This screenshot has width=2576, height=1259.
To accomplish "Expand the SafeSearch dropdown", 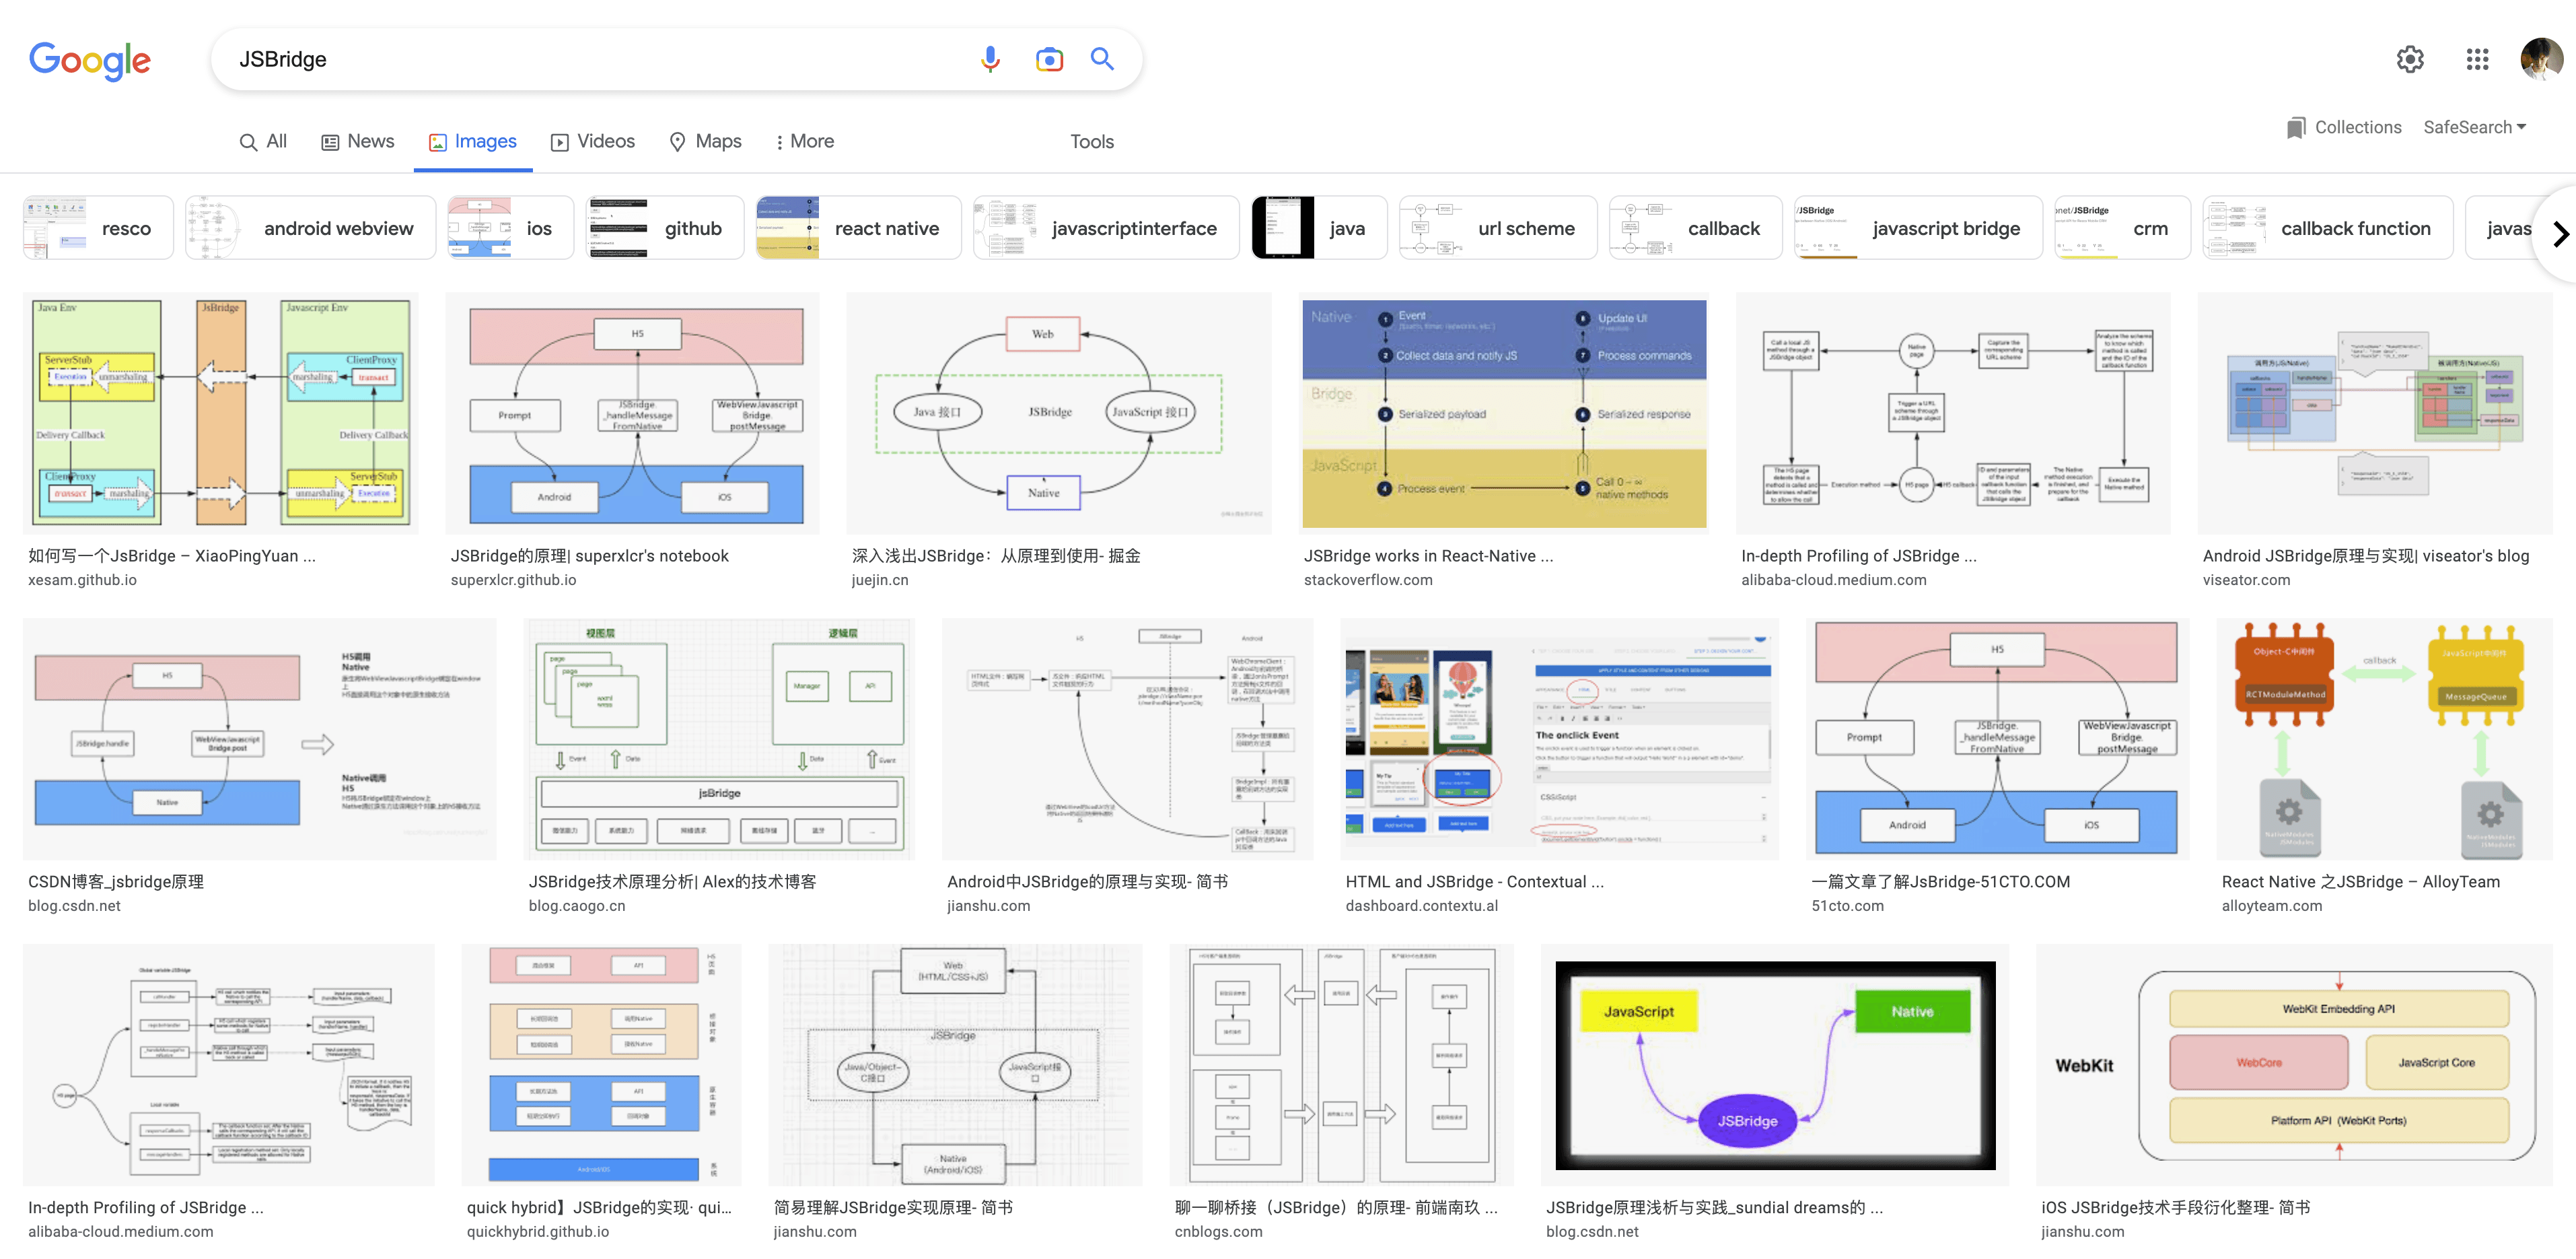I will tap(2474, 127).
